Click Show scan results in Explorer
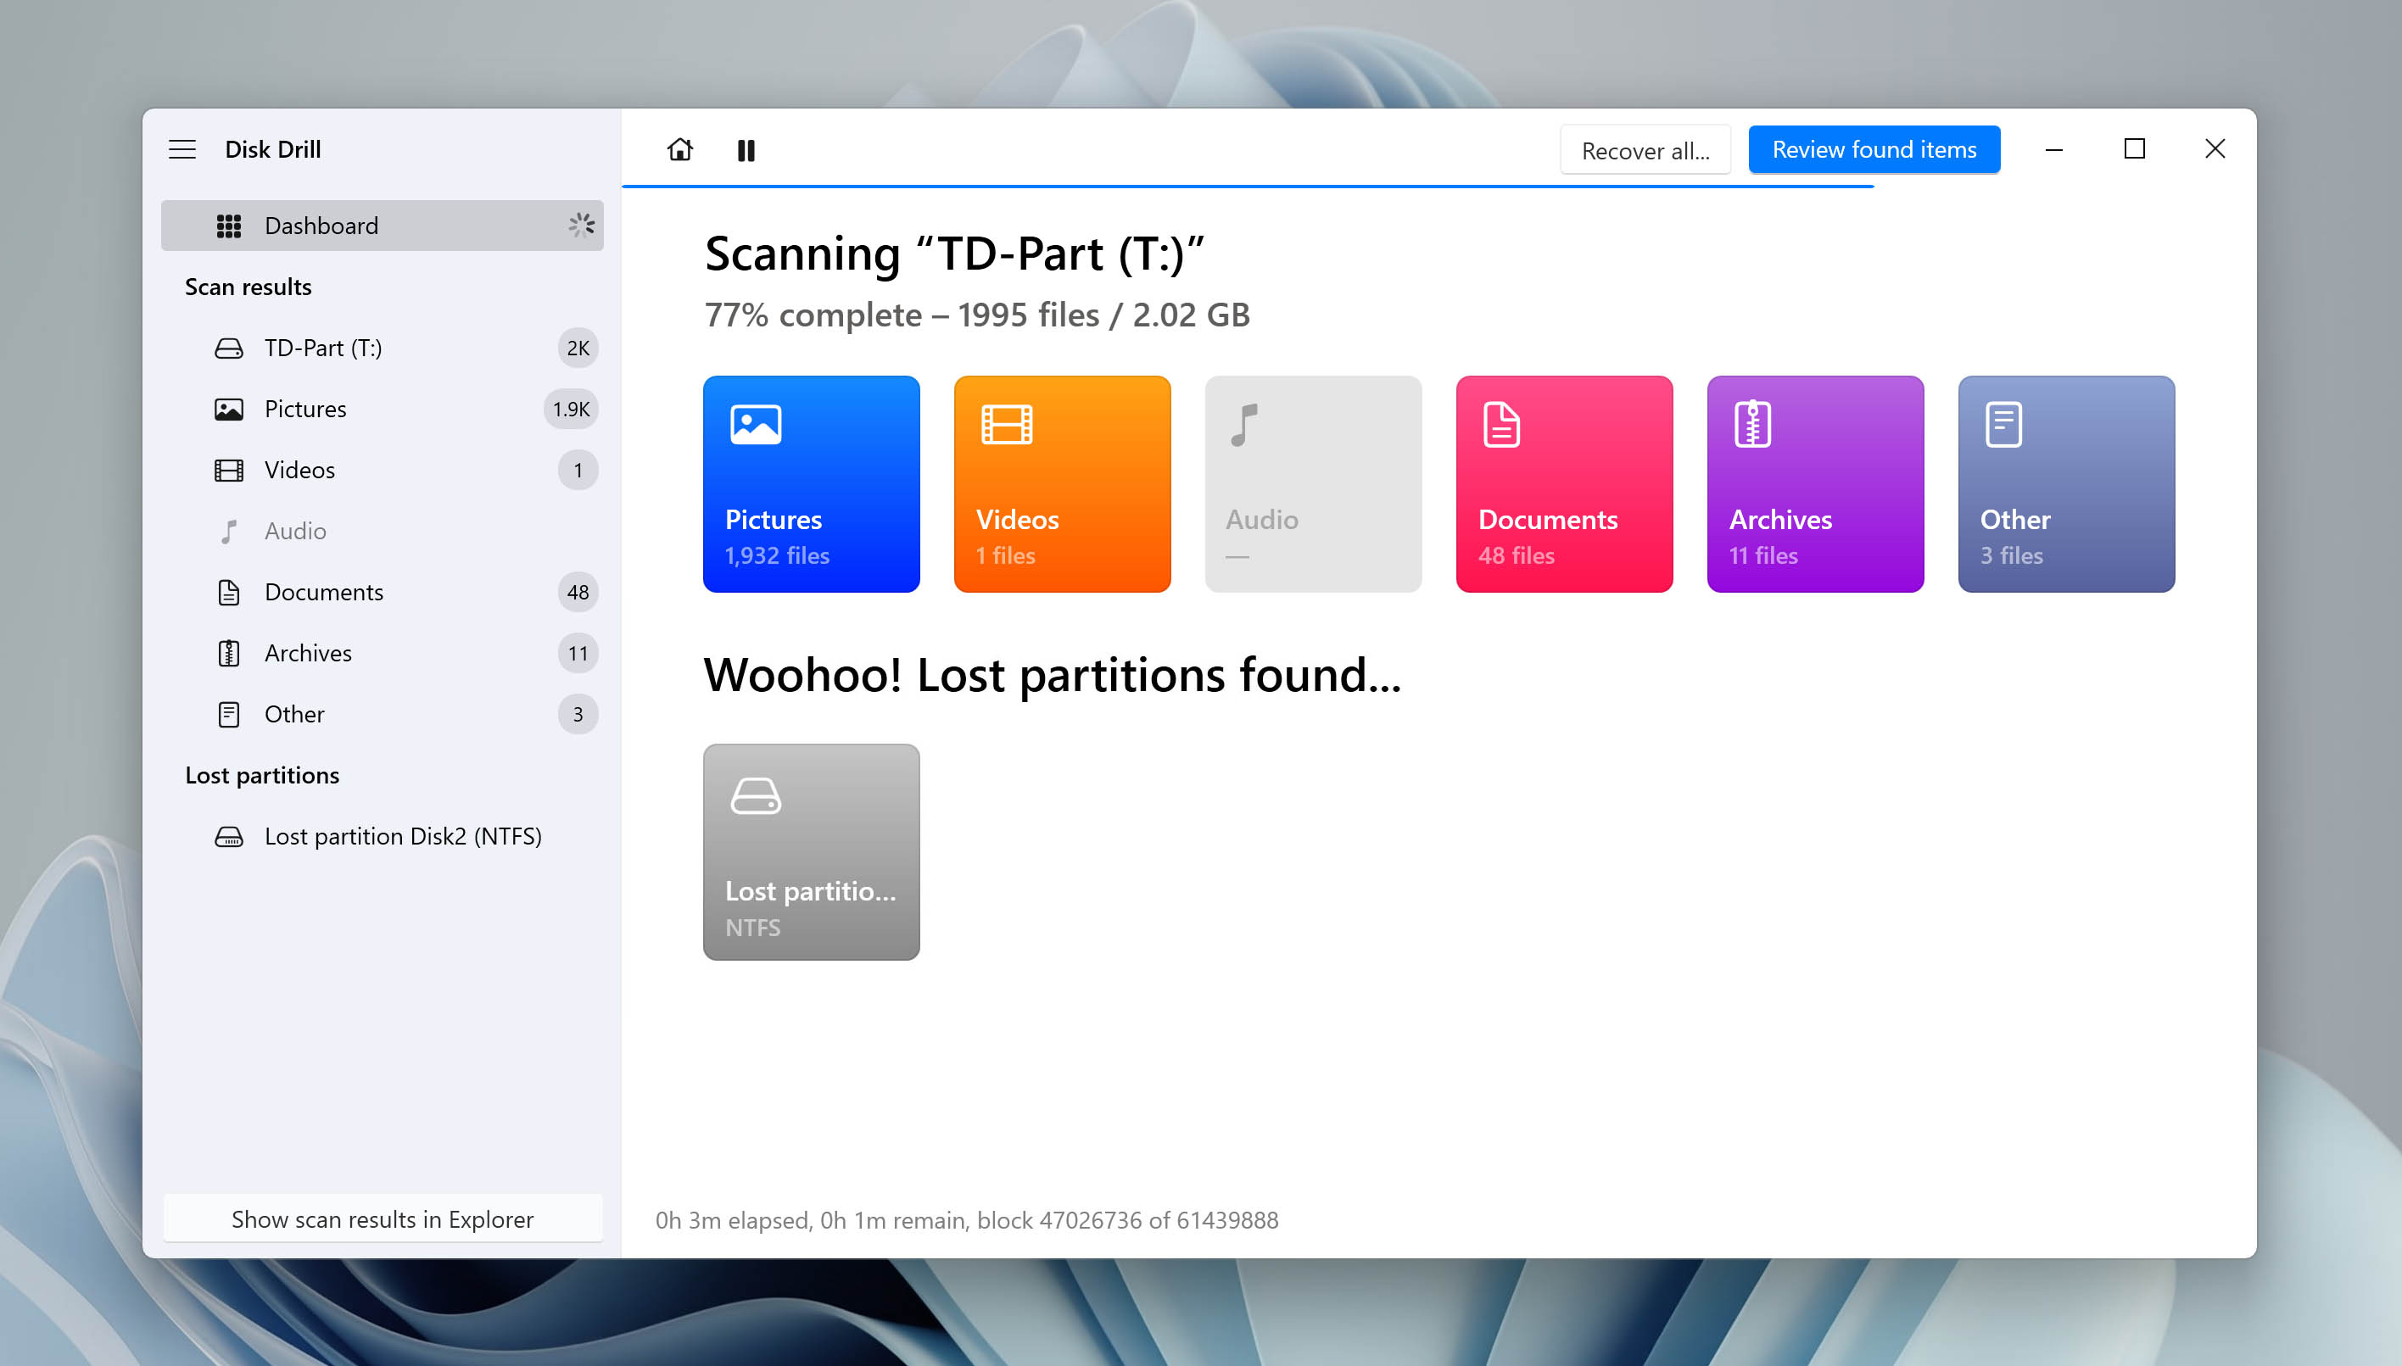This screenshot has height=1366, width=2402. 383,1218
